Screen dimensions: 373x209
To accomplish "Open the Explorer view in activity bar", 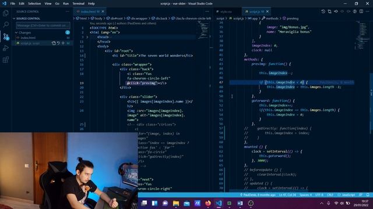I will tap(6, 13).
